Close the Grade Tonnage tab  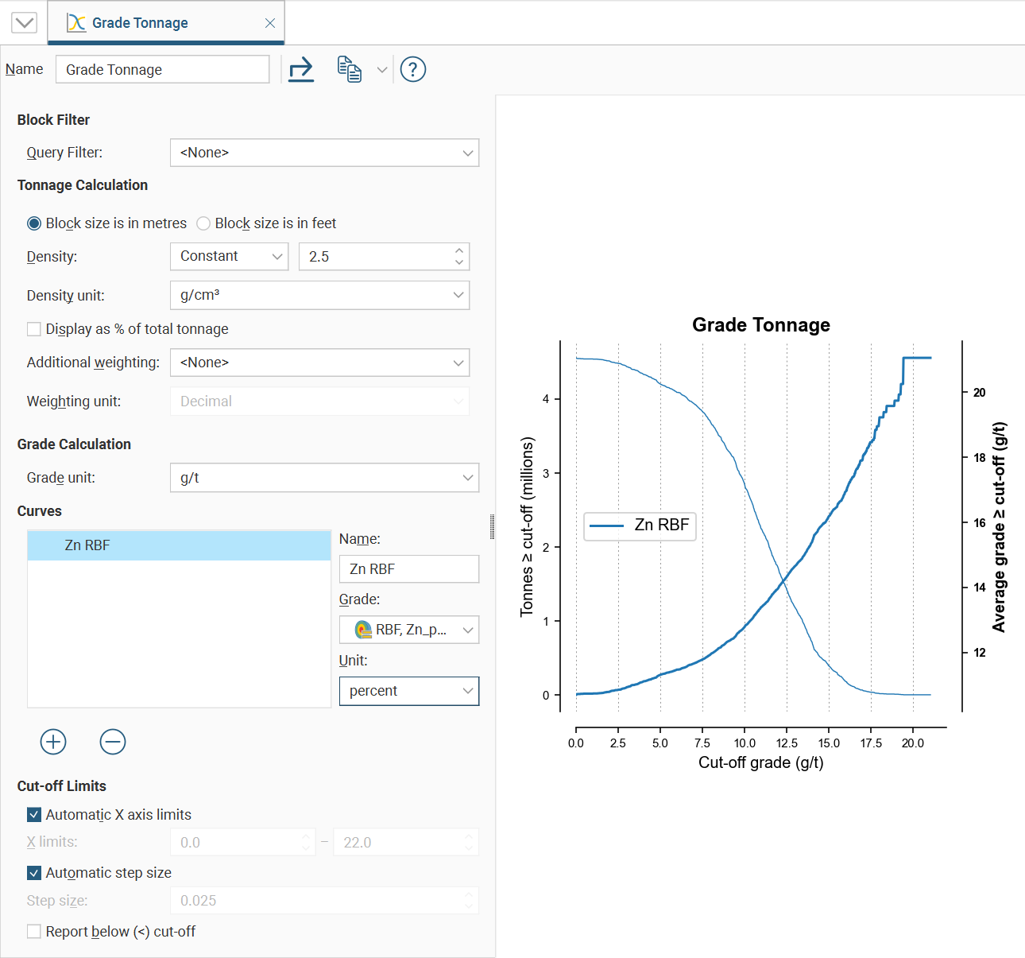270,23
